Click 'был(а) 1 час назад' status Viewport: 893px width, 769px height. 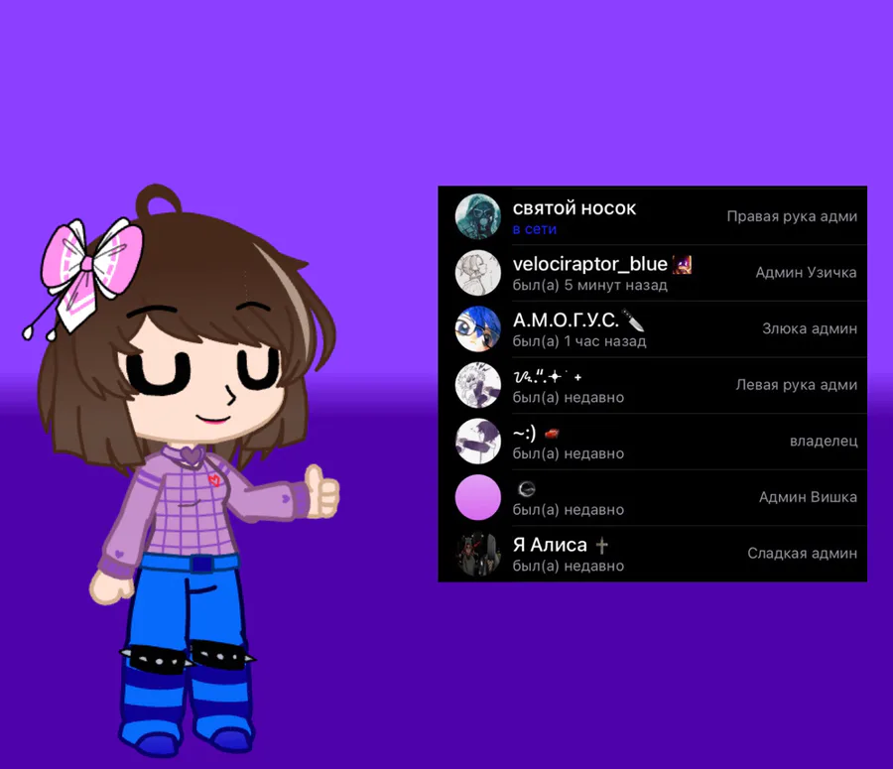(579, 341)
